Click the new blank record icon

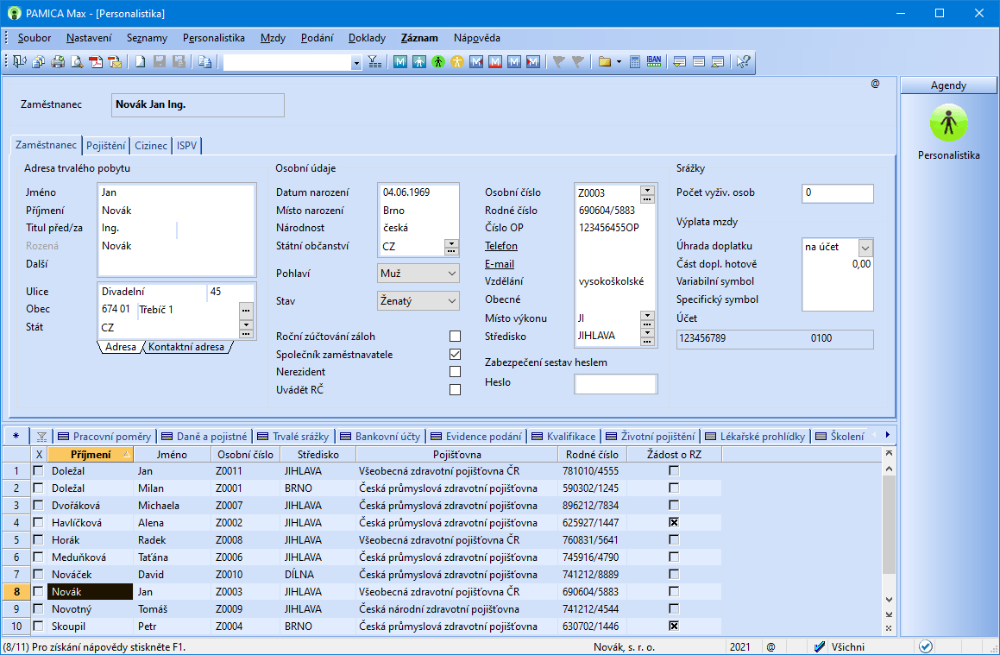pyautogui.click(x=141, y=62)
